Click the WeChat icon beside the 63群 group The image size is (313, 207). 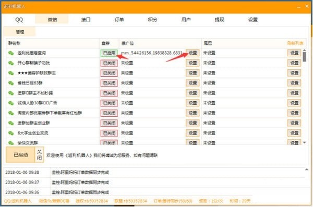(x=11, y=83)
